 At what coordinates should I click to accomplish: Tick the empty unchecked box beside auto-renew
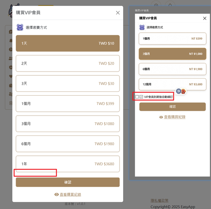coord(137,97)
